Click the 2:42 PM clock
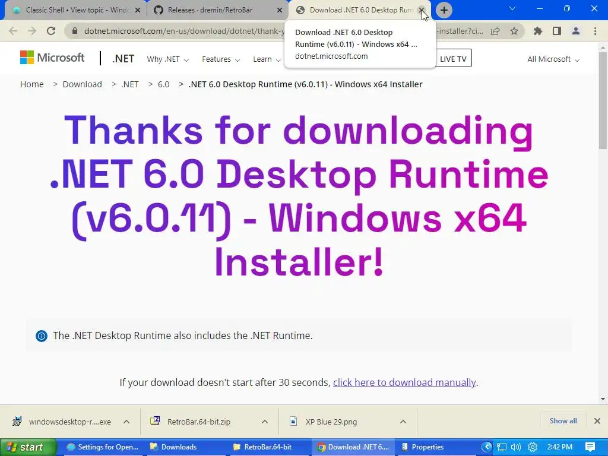Image resolution: width=608 pixels, height=456 pixels. 559,447
